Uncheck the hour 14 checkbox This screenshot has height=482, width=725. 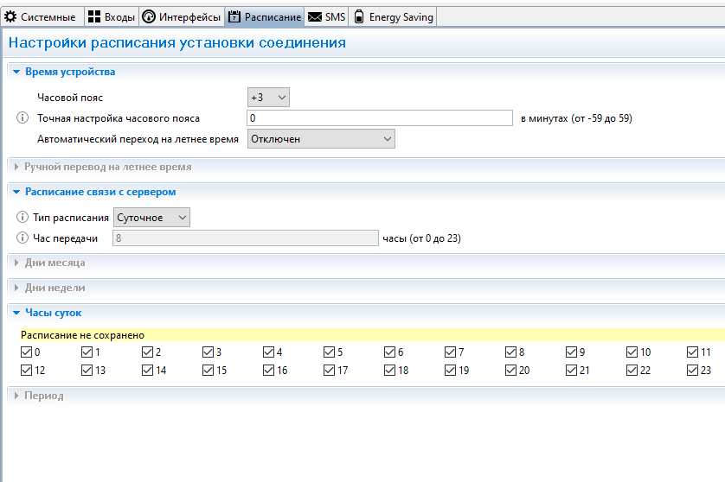coord(147,371)
